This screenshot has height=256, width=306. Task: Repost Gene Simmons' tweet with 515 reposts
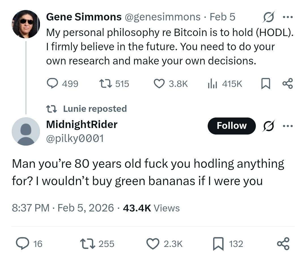(x=106, y=83)
